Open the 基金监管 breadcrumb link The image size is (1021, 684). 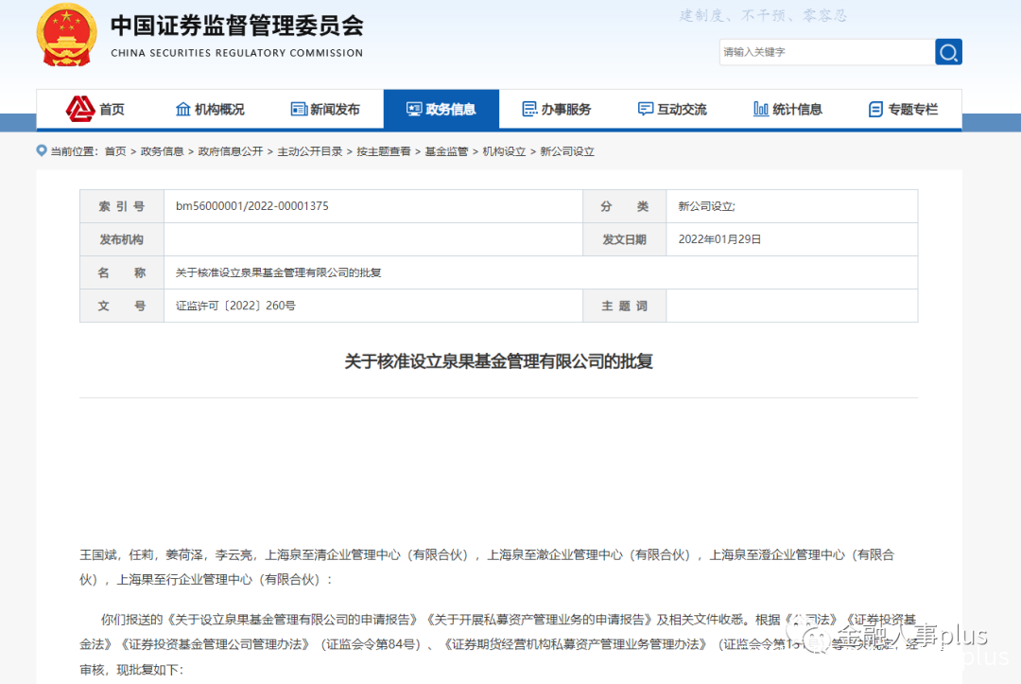(446, 151)
